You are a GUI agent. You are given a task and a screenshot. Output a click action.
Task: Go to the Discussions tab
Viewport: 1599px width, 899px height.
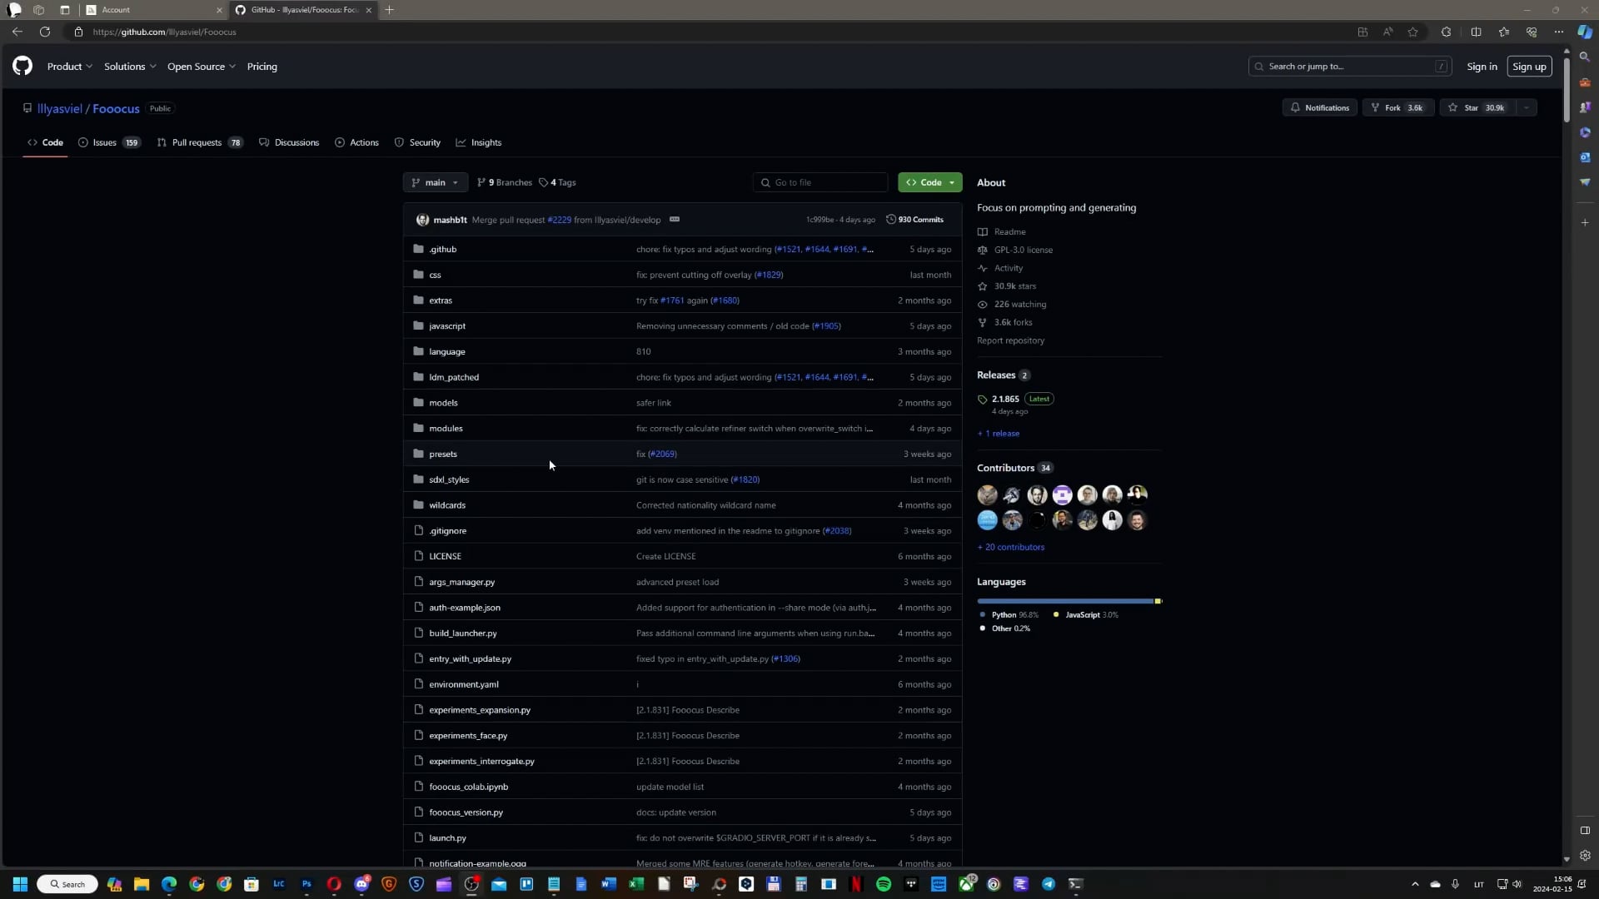click(289, 142)
